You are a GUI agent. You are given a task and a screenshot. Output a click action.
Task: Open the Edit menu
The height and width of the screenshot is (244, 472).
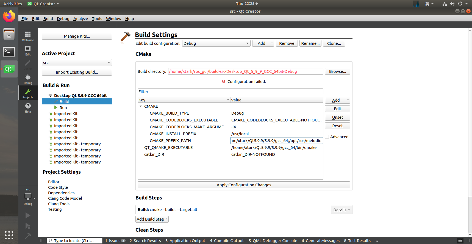pos(36,19)
